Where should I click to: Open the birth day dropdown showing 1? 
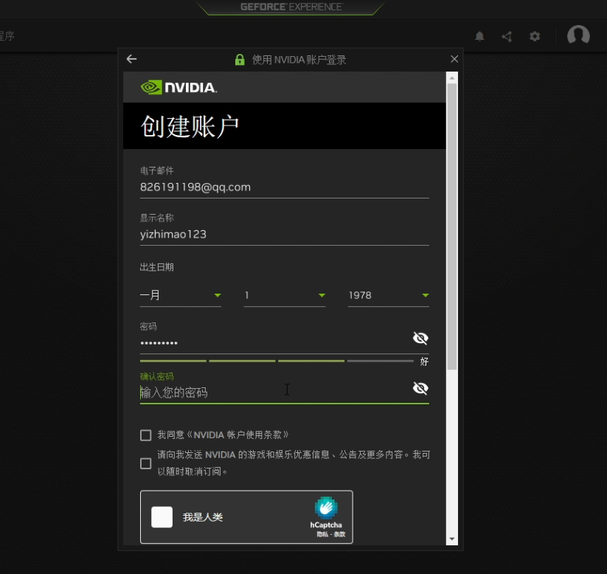pos(285,296)
